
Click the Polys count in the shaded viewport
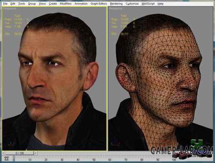[x=18, y=19]
